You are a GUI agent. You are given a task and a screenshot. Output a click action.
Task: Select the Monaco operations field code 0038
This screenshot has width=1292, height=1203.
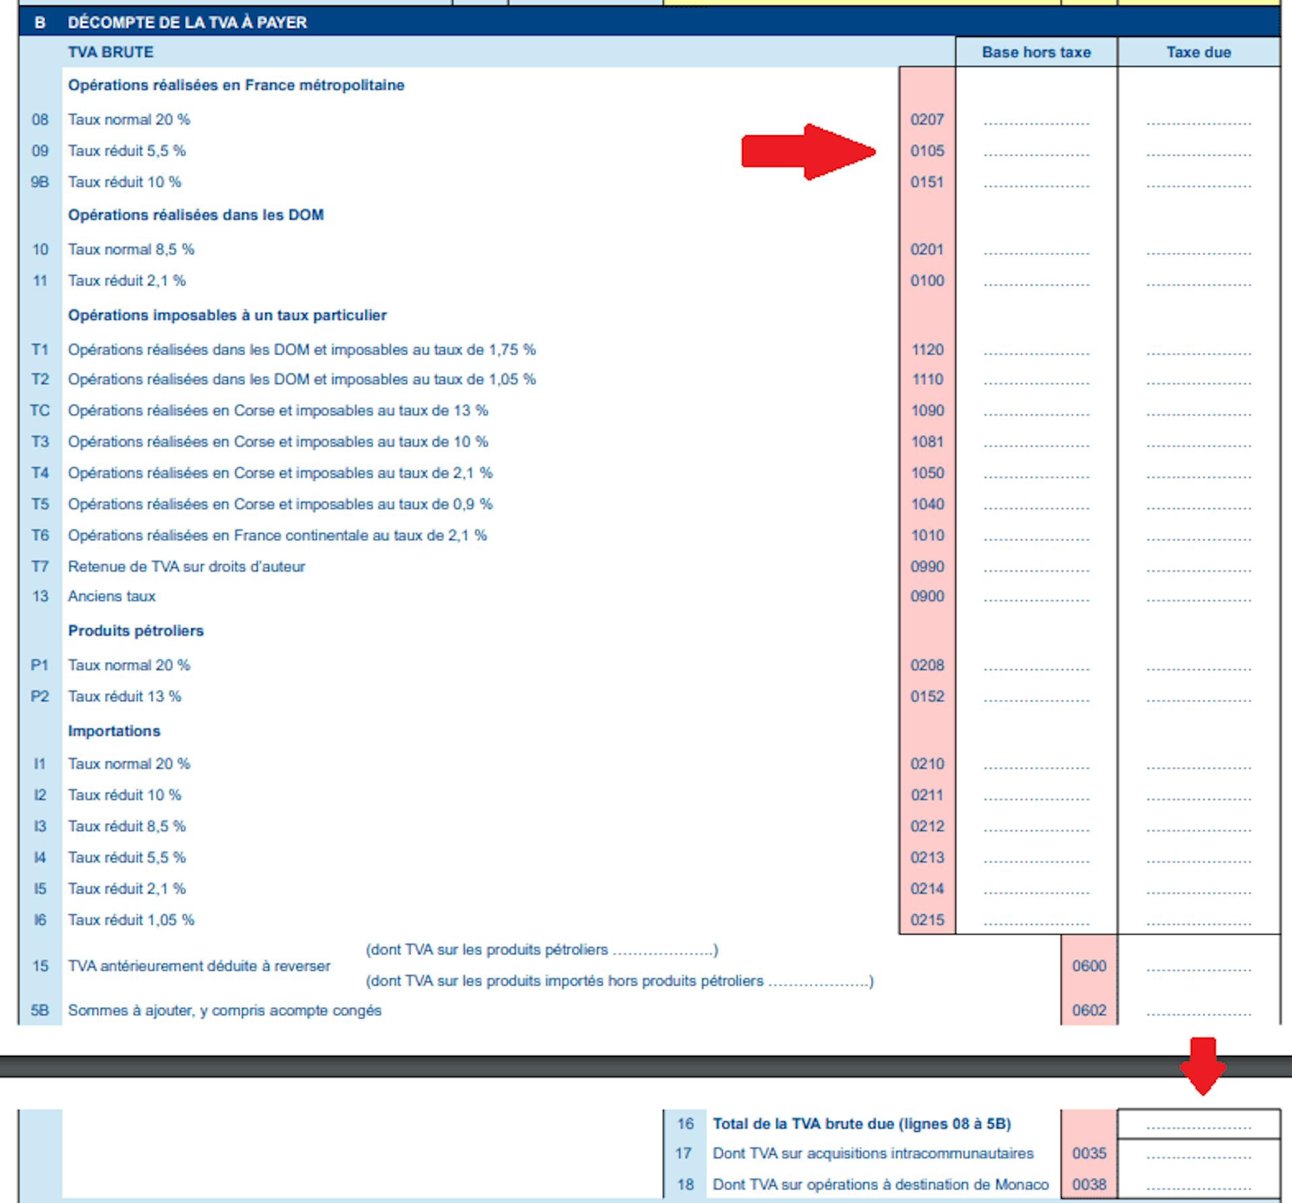click(x=1198, y=1186)
